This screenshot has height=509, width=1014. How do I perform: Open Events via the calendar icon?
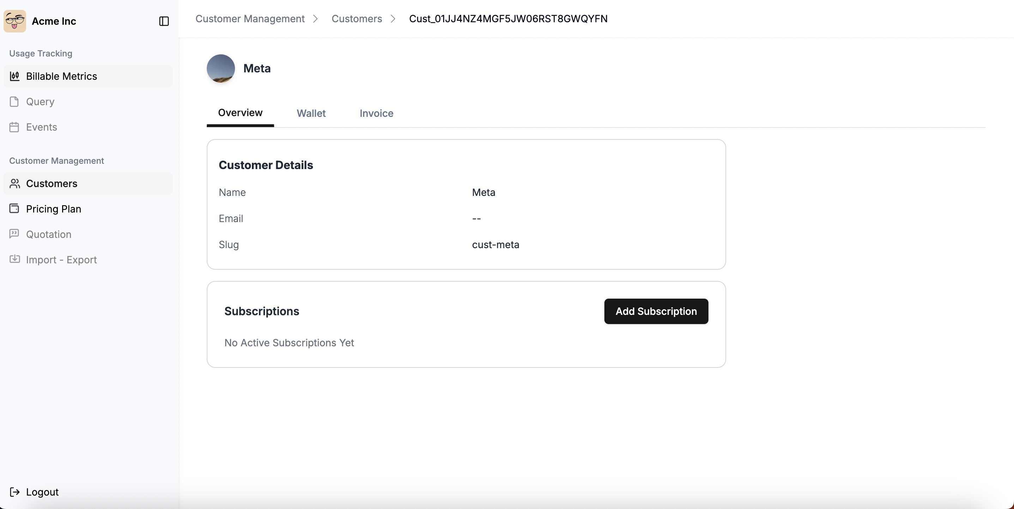(15, 127)
